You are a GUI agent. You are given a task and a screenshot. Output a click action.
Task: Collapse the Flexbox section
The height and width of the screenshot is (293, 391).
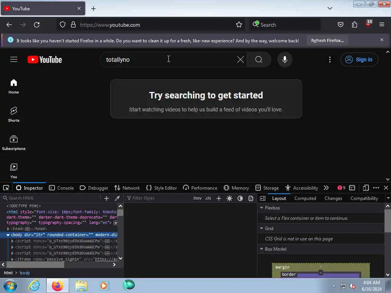pos(262,208)
